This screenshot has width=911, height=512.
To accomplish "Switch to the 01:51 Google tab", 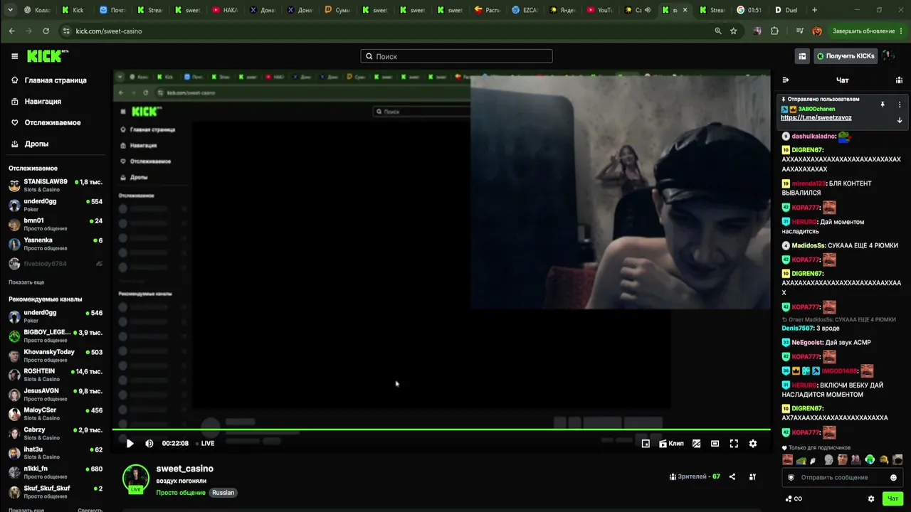I will (x=749, y=10).
